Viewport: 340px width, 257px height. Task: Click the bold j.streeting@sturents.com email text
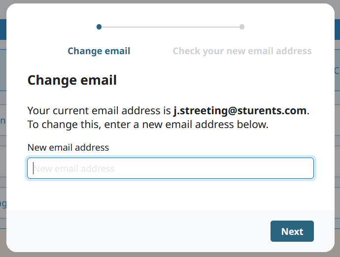tap(240, 111)
